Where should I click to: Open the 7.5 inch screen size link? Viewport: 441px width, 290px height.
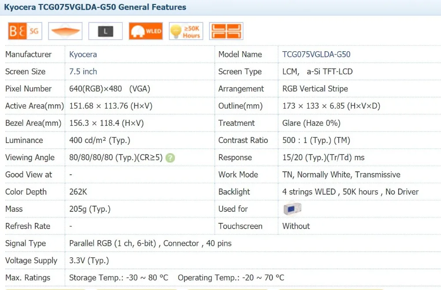pos(83,72)
